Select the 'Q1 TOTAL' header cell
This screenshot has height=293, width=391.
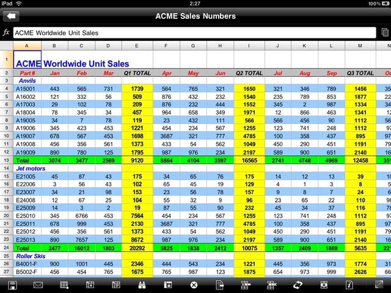click(x=137, y=73)
